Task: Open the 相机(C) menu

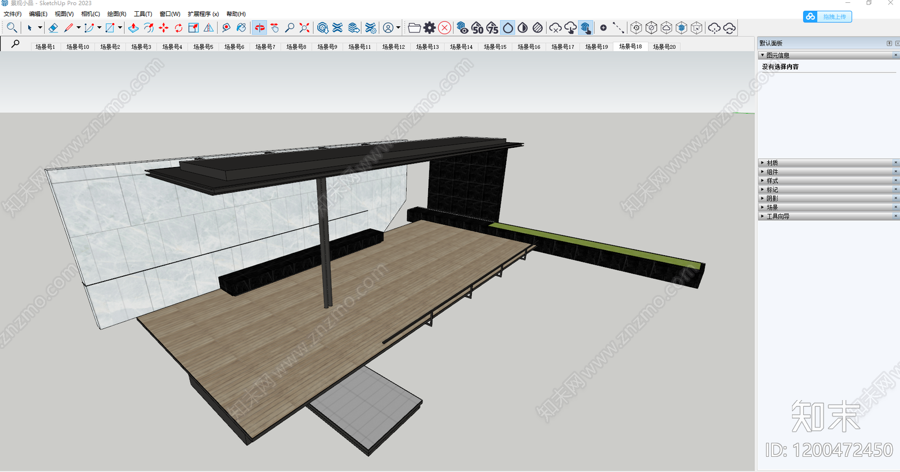Action: [x=91, y=14]
